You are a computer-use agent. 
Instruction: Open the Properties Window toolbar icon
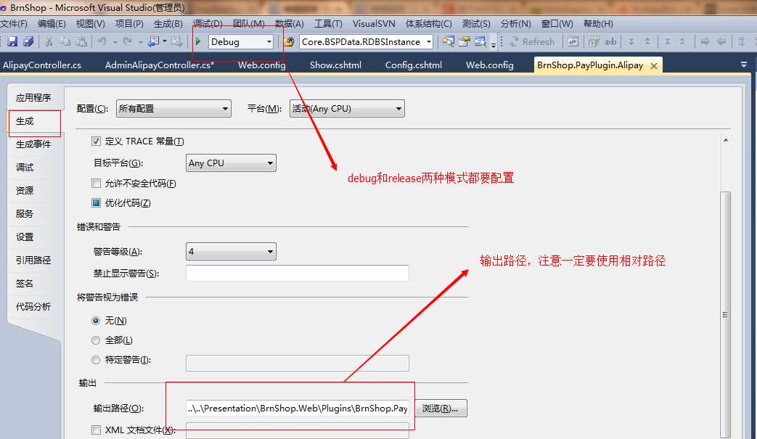(x=464, y=41)
